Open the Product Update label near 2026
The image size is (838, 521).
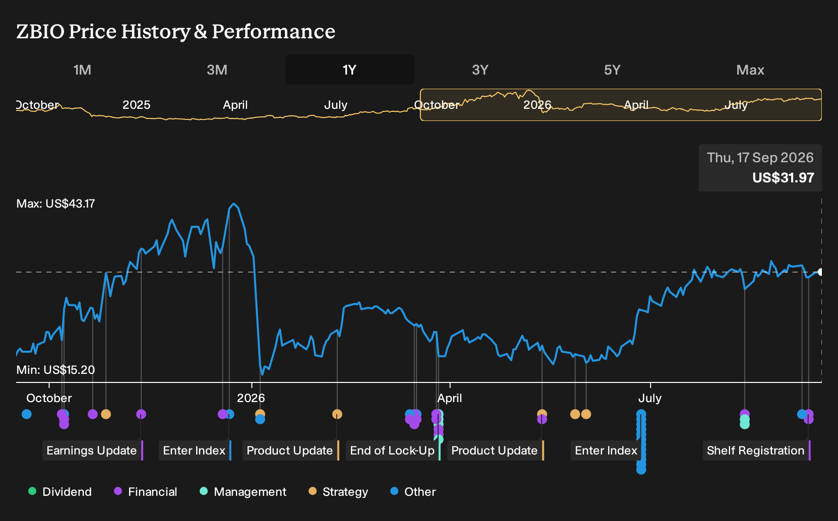[290, 450]
